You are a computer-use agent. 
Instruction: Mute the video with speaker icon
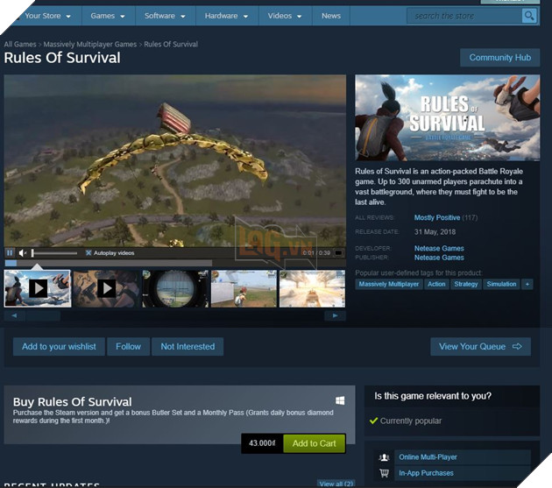(23, 253)
